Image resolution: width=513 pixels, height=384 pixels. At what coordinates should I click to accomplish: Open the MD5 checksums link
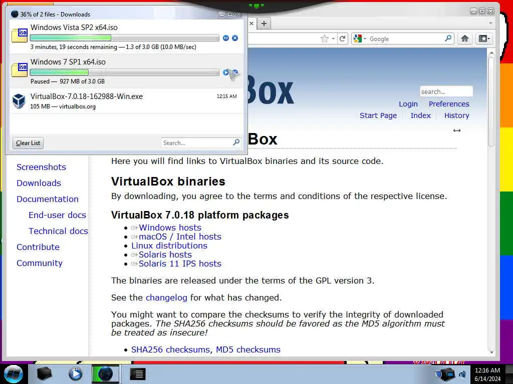pyautogui.click(x=248, y=349)
